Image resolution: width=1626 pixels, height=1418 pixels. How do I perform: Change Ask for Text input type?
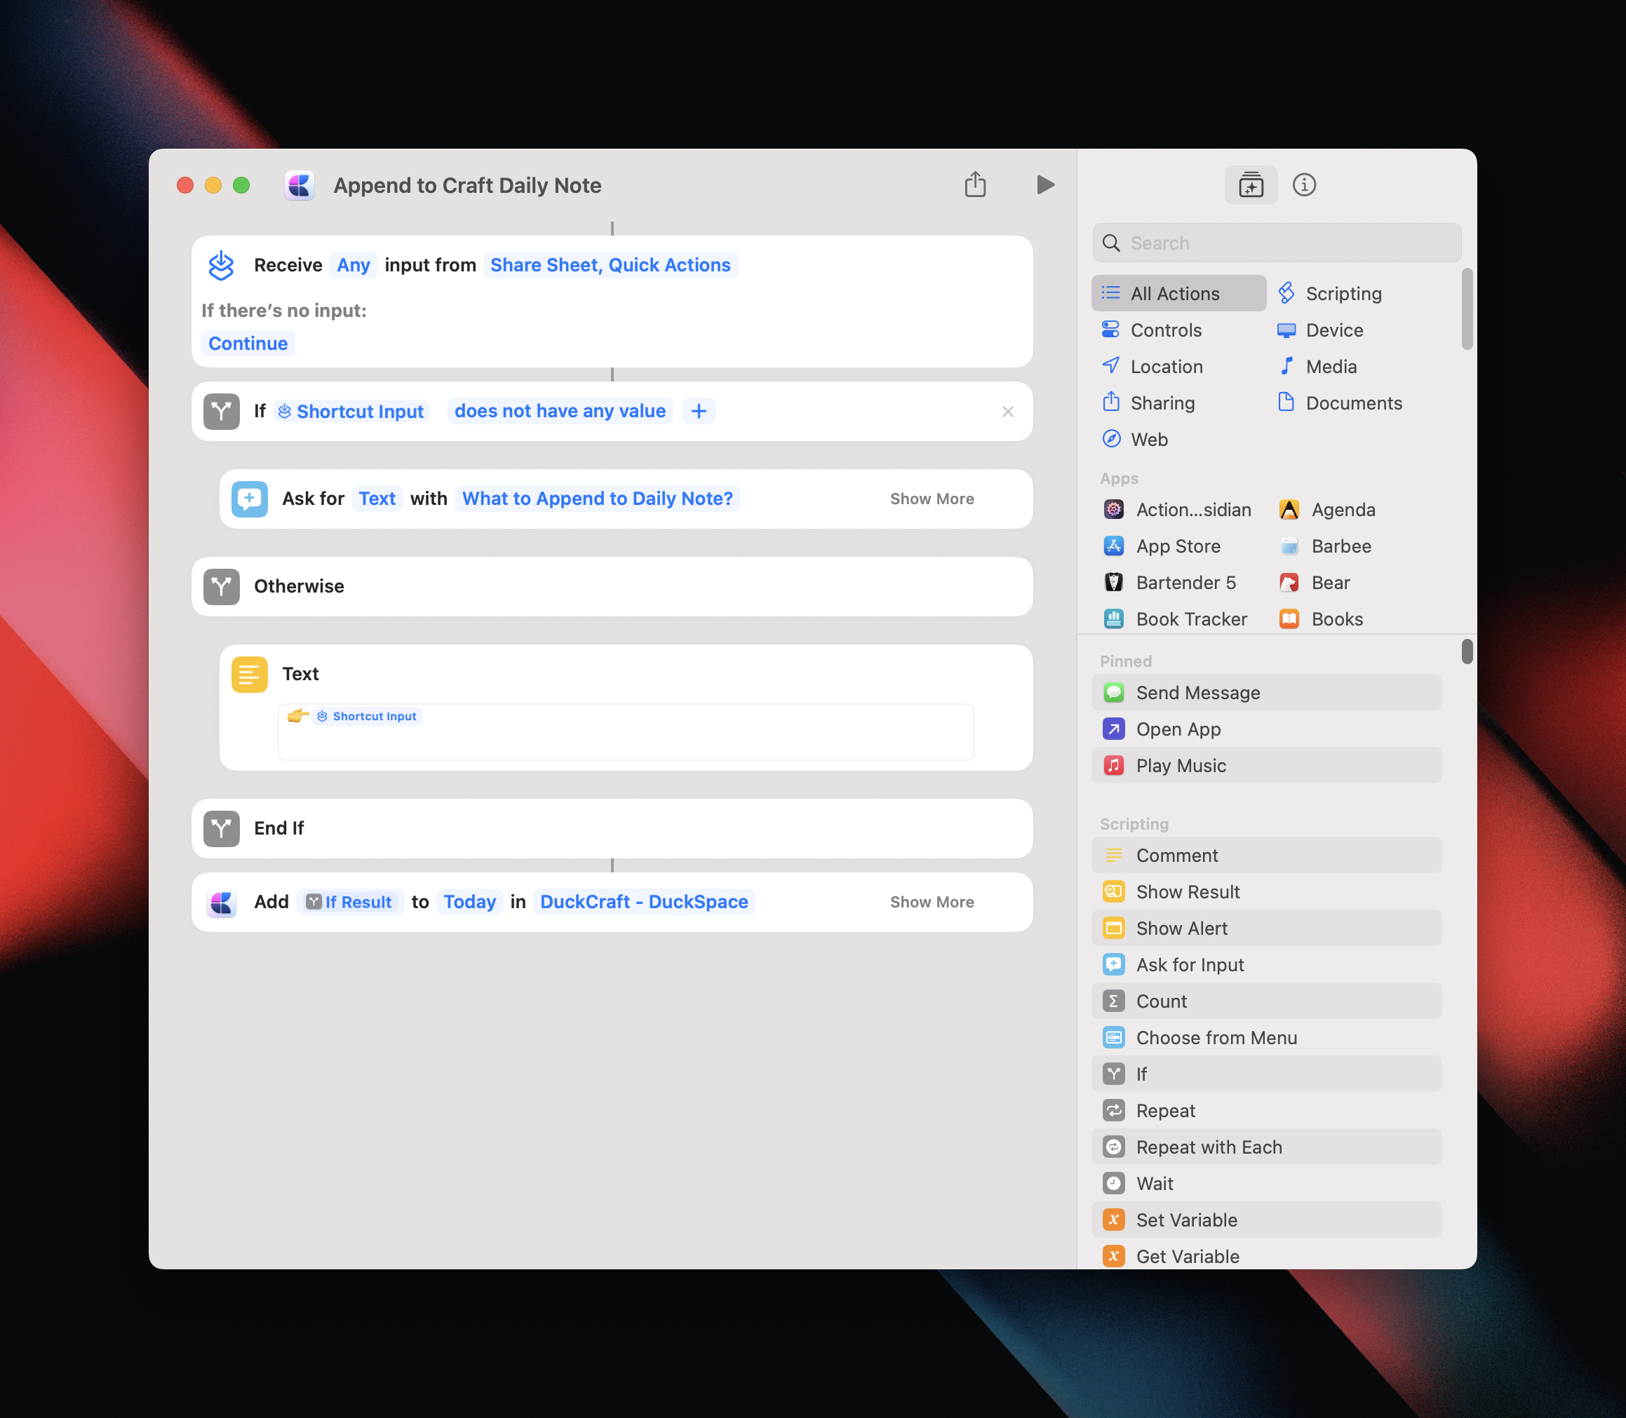377,499
